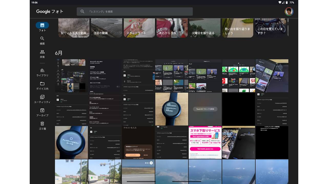Open ユーティリティ (Utilities) icon
328x184 pixels.
pyautogui.click(x=42, y=97)
